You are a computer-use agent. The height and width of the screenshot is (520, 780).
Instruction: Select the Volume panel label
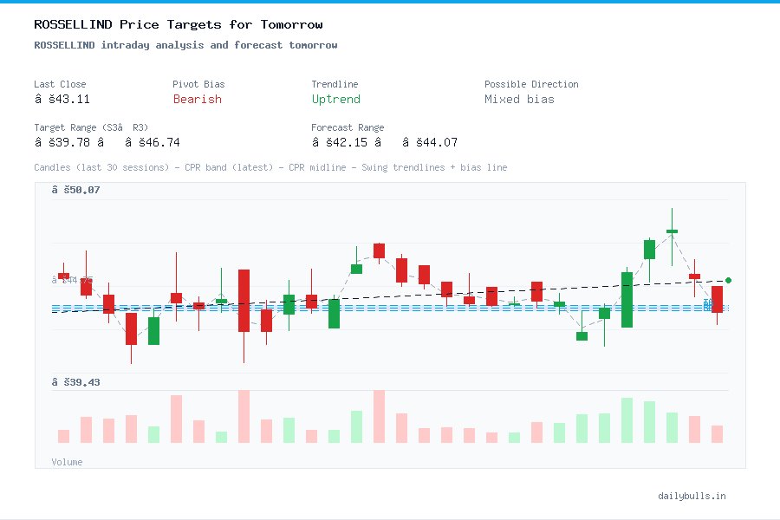[67, 461]
